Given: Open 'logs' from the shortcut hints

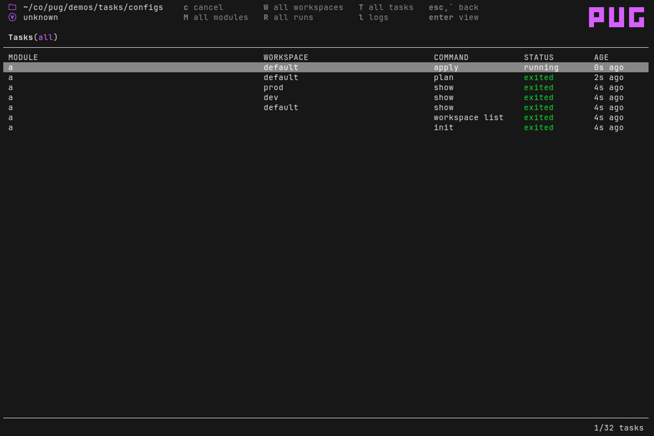Looking at the screenshot, I should click(x=373, y=17).
